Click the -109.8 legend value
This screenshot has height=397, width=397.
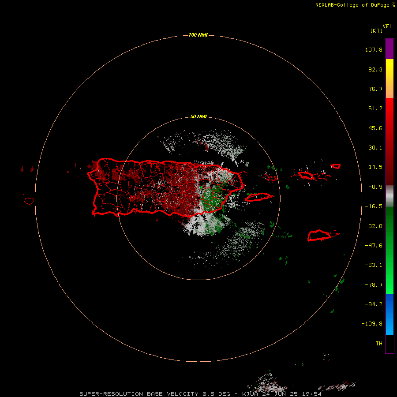pyautogui.click(x=372, y=324)
